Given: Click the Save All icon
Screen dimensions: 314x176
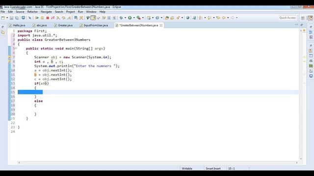Looking at the screenshot, I should [x=17, y=18].
